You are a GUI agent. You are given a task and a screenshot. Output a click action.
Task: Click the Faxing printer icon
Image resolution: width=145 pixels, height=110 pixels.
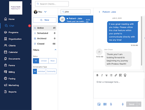point(5,79)
